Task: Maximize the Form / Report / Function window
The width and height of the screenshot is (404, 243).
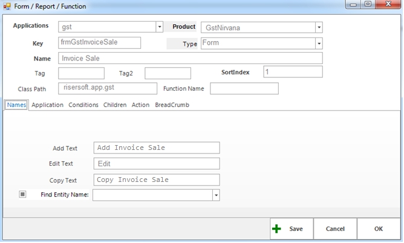Action: pos(368,4)
